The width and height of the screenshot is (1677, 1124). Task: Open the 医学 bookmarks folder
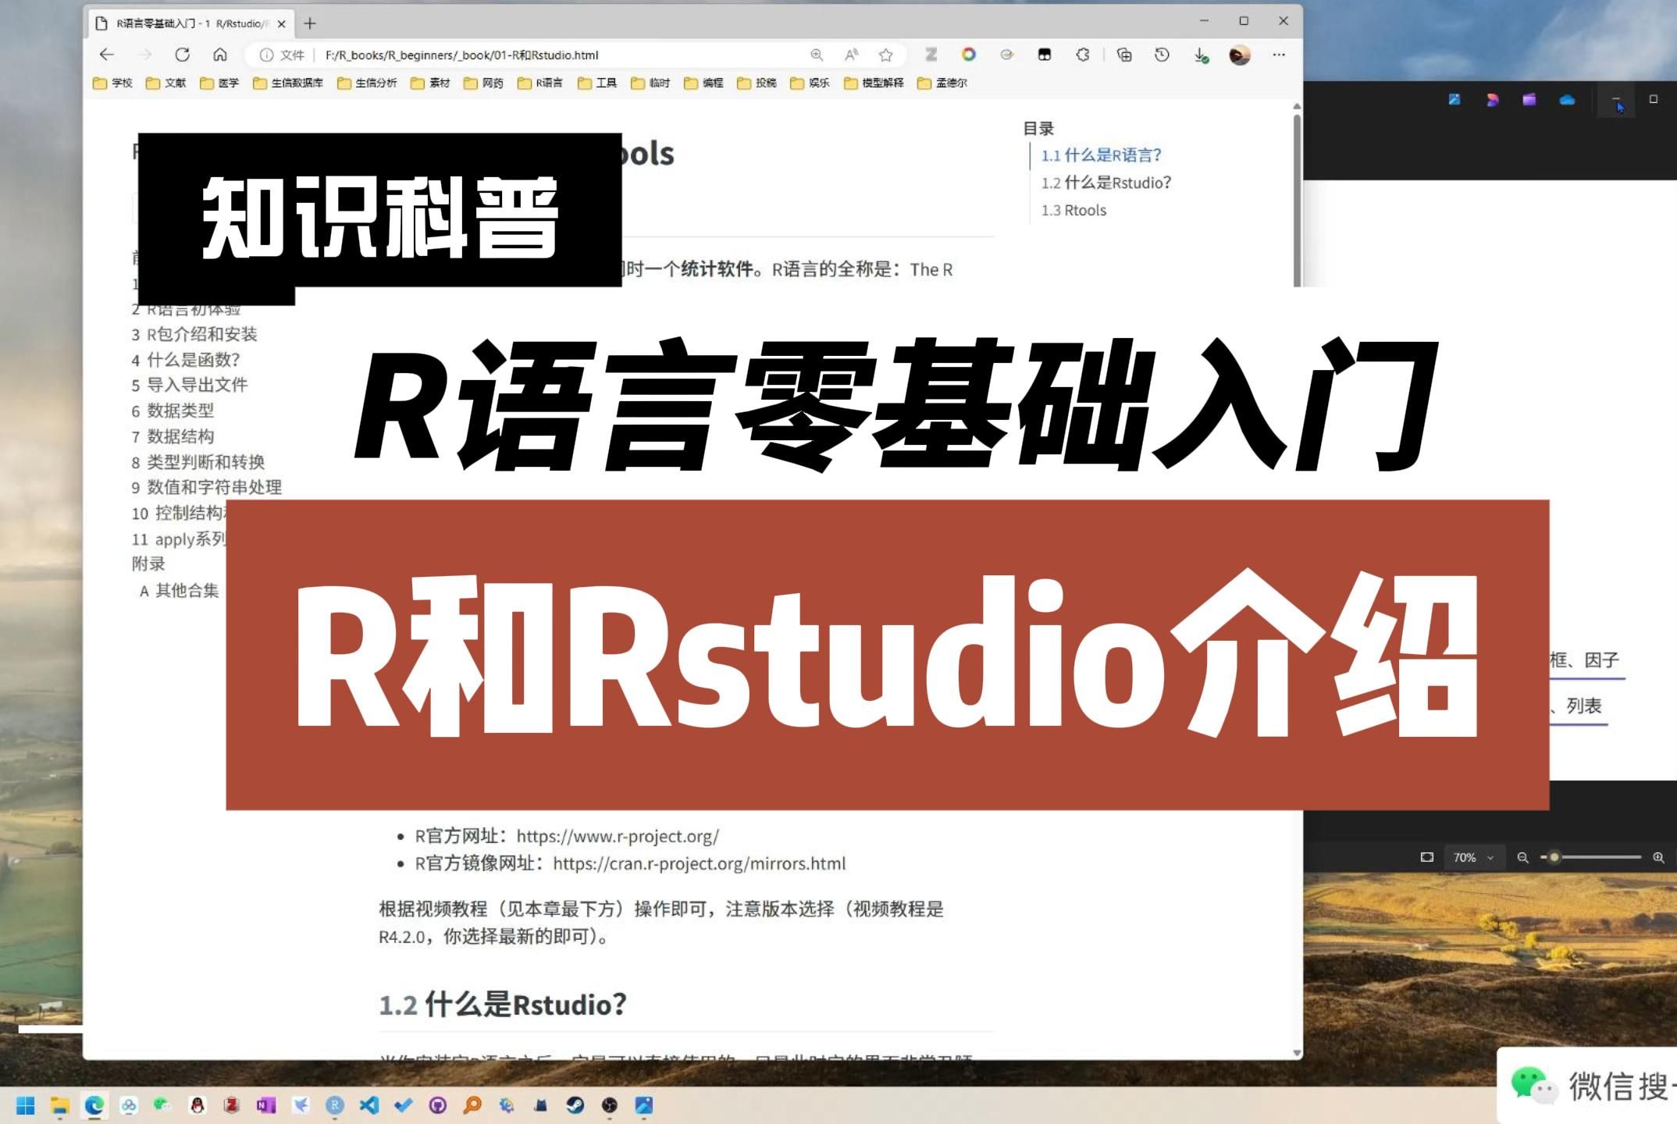(x=219, y=83)
